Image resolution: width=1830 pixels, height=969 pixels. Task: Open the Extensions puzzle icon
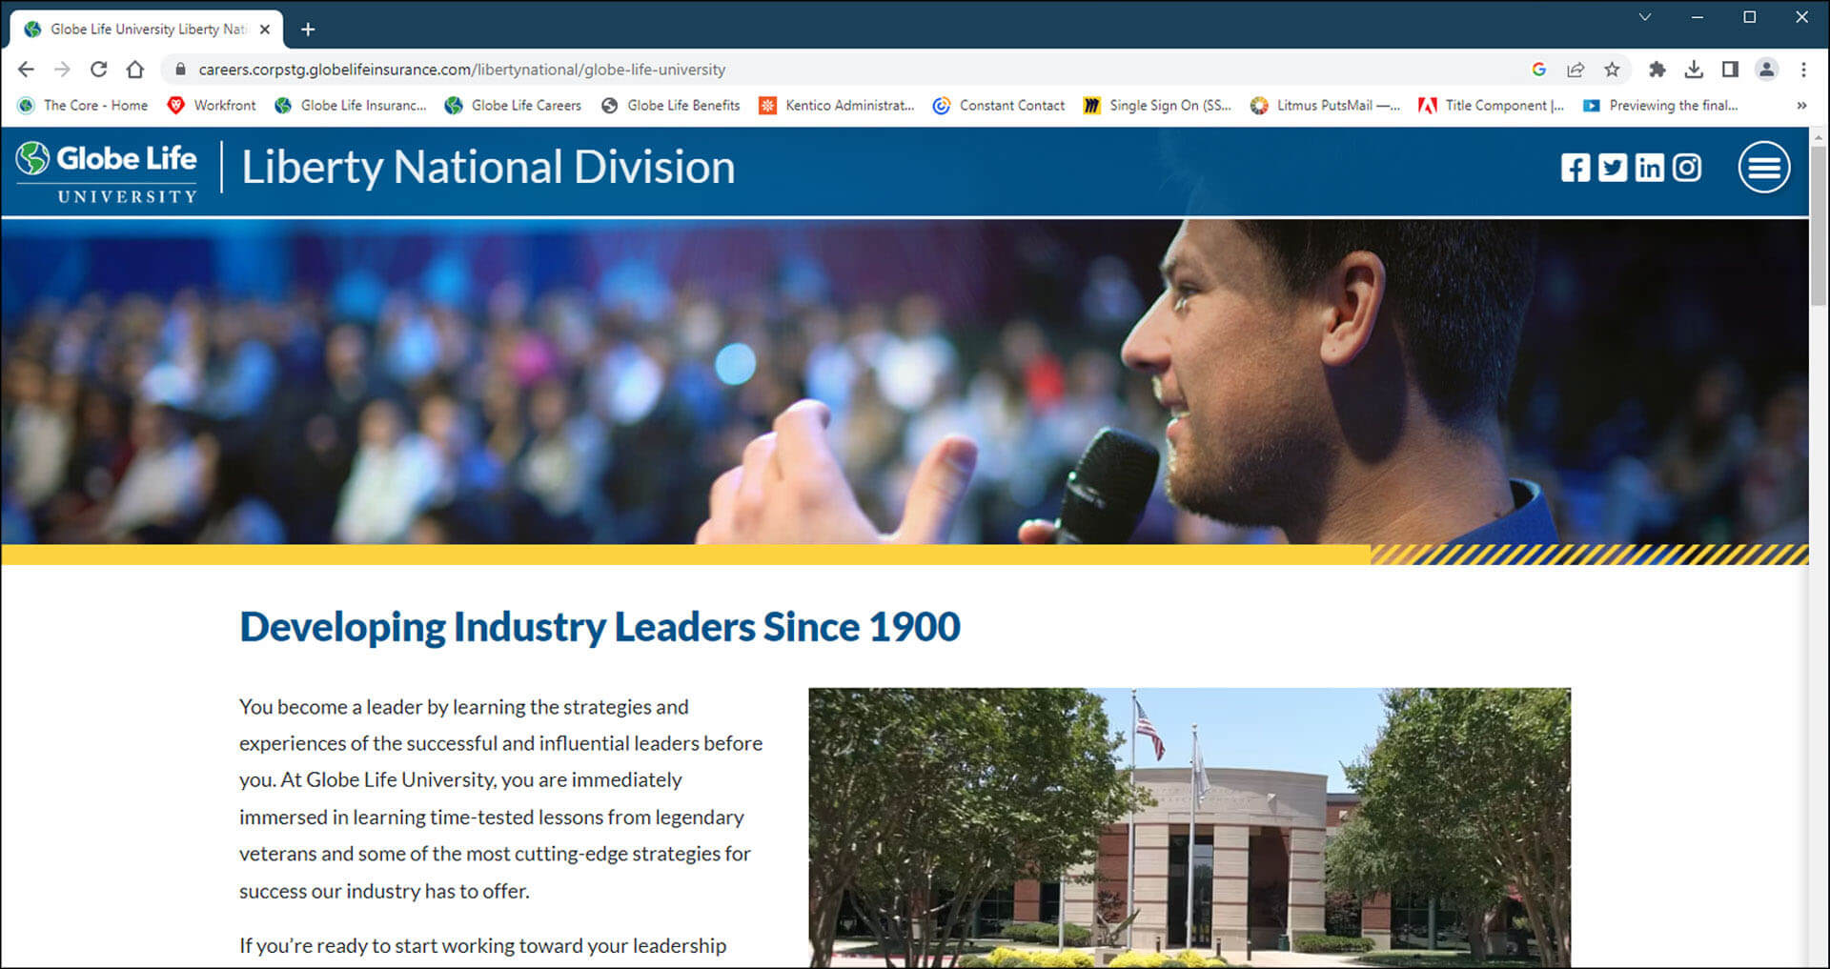pos(1657,70)
